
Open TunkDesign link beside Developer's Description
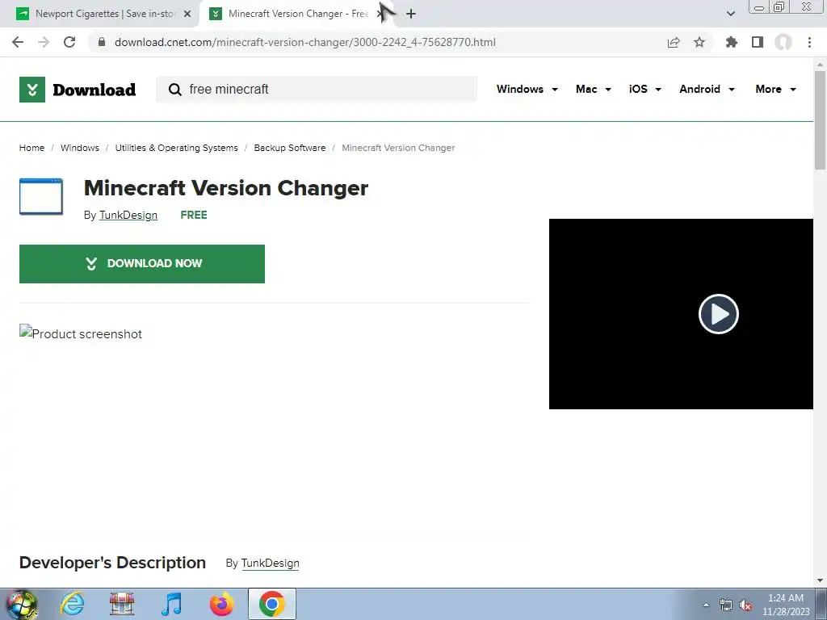point(270,563)
